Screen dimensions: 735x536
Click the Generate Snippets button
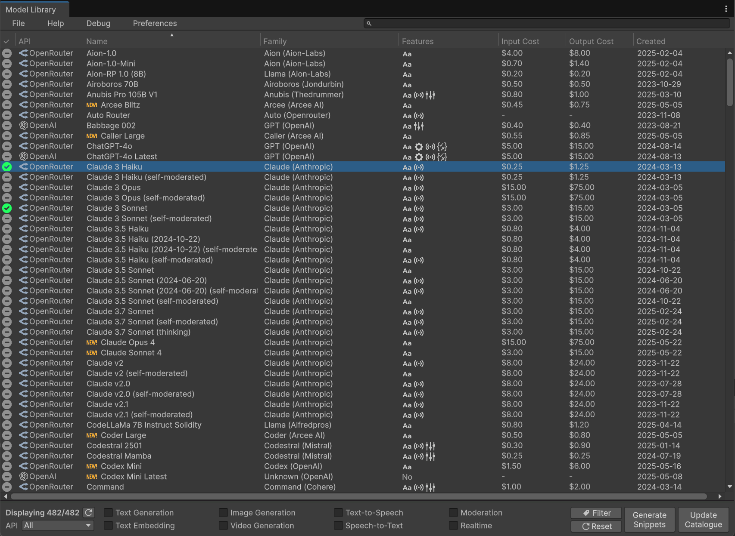pyautogui.click(x=649, y=520)
